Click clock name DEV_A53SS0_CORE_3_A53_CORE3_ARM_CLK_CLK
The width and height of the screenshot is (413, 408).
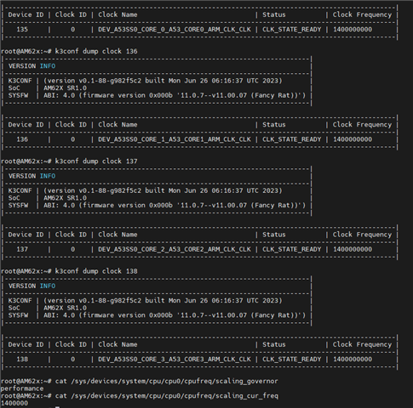click(175, 360)
